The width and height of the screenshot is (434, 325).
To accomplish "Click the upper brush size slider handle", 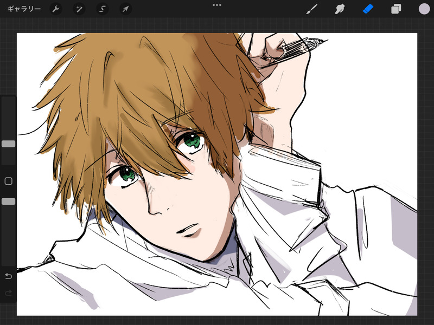I will pyautogui.click(x=9, y=144).
